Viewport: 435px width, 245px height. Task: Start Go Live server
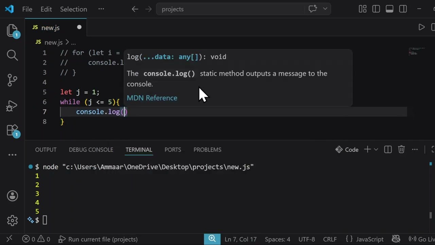[421, 239]
